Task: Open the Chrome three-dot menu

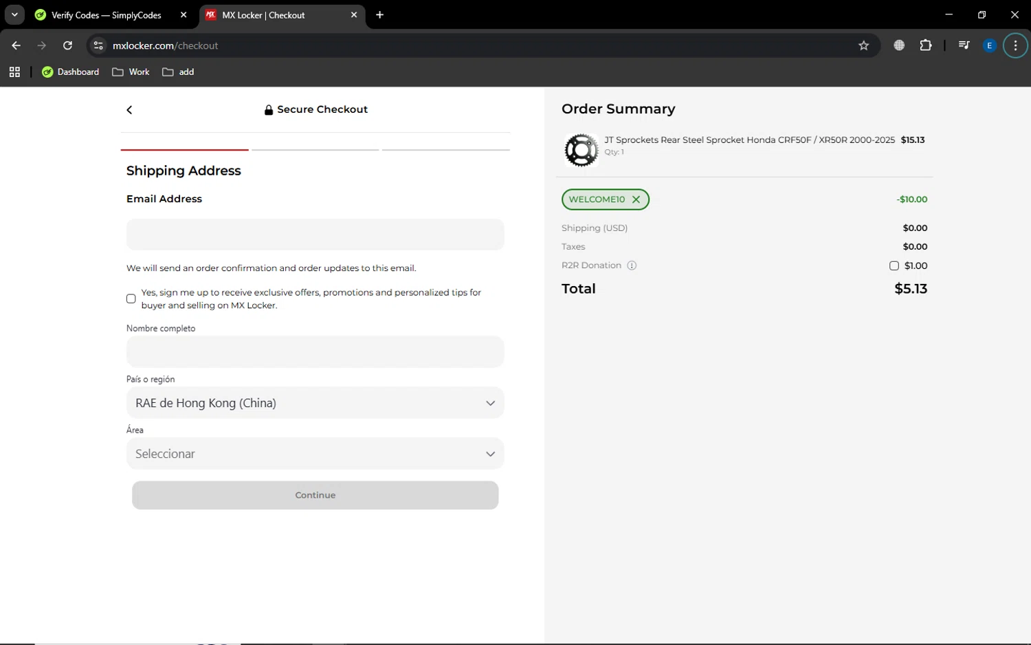Action: (1015, 45)
